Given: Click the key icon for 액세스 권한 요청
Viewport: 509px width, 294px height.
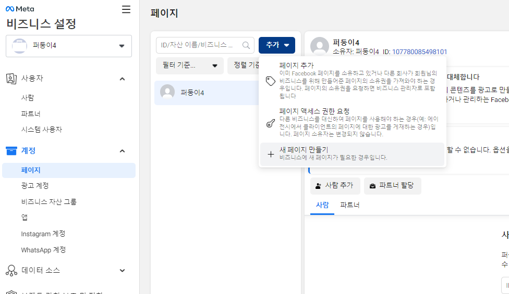Looking at the screenshot, I should (x=270, y=123).
